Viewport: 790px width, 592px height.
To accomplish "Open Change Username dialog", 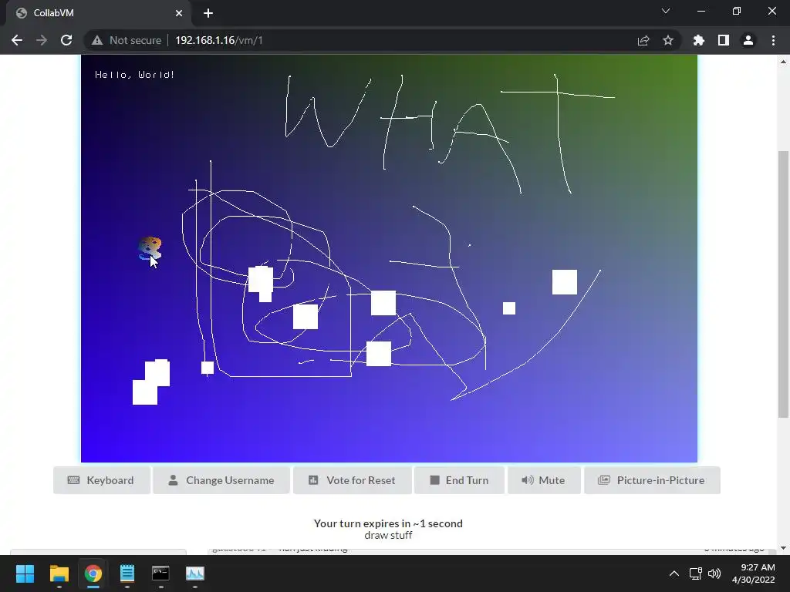I will click(x=221, y=480).
